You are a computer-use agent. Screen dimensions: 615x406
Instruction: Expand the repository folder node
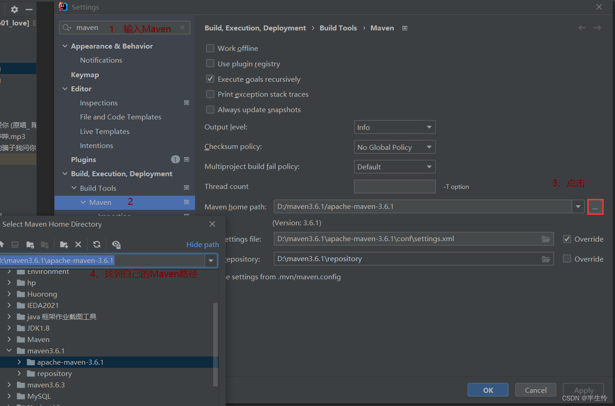19,373
